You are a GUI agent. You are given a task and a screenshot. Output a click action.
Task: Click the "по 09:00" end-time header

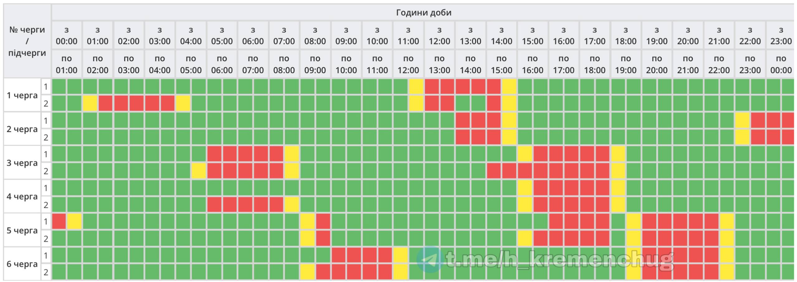[x=315, y=64]
